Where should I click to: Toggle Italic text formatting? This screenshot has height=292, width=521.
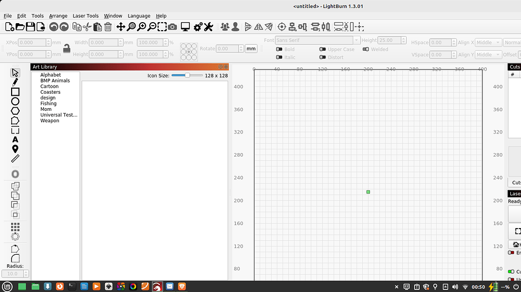click(x=278, y=57)
